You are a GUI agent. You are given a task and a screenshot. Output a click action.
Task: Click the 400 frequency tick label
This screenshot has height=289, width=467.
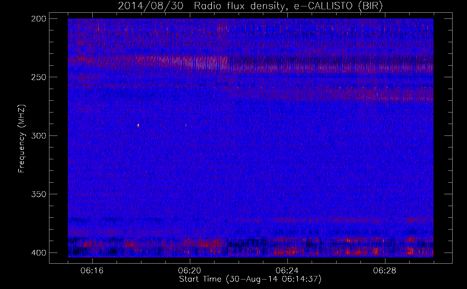click(38, 253)
